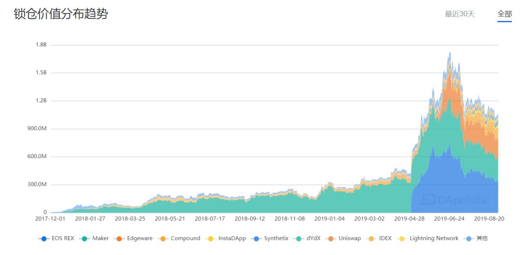This screenshot has height=255, width=522.
Task: Toggle InstaDApp series in legend
Action: (225, 239)
